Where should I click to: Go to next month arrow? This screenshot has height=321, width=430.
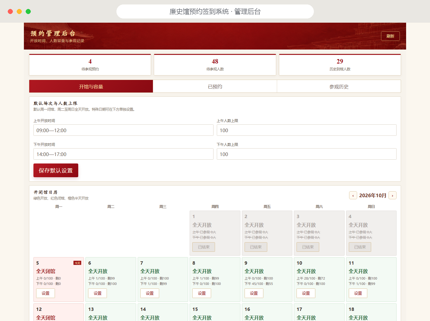point(392,195)
